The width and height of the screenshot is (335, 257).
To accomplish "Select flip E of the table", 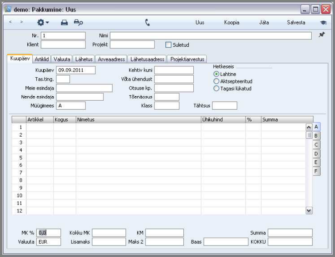I will pyautogui.click(x=316, y=162).
